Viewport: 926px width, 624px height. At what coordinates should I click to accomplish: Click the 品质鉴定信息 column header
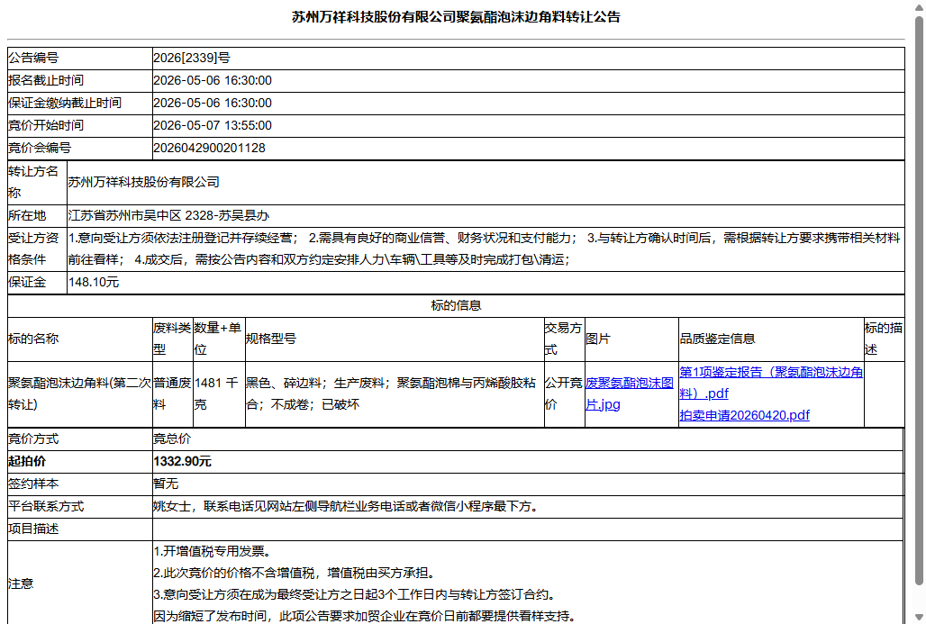click(718, 339)
